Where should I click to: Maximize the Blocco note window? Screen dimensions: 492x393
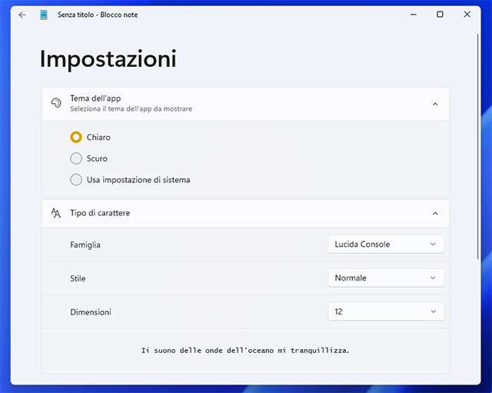[440, 15]
